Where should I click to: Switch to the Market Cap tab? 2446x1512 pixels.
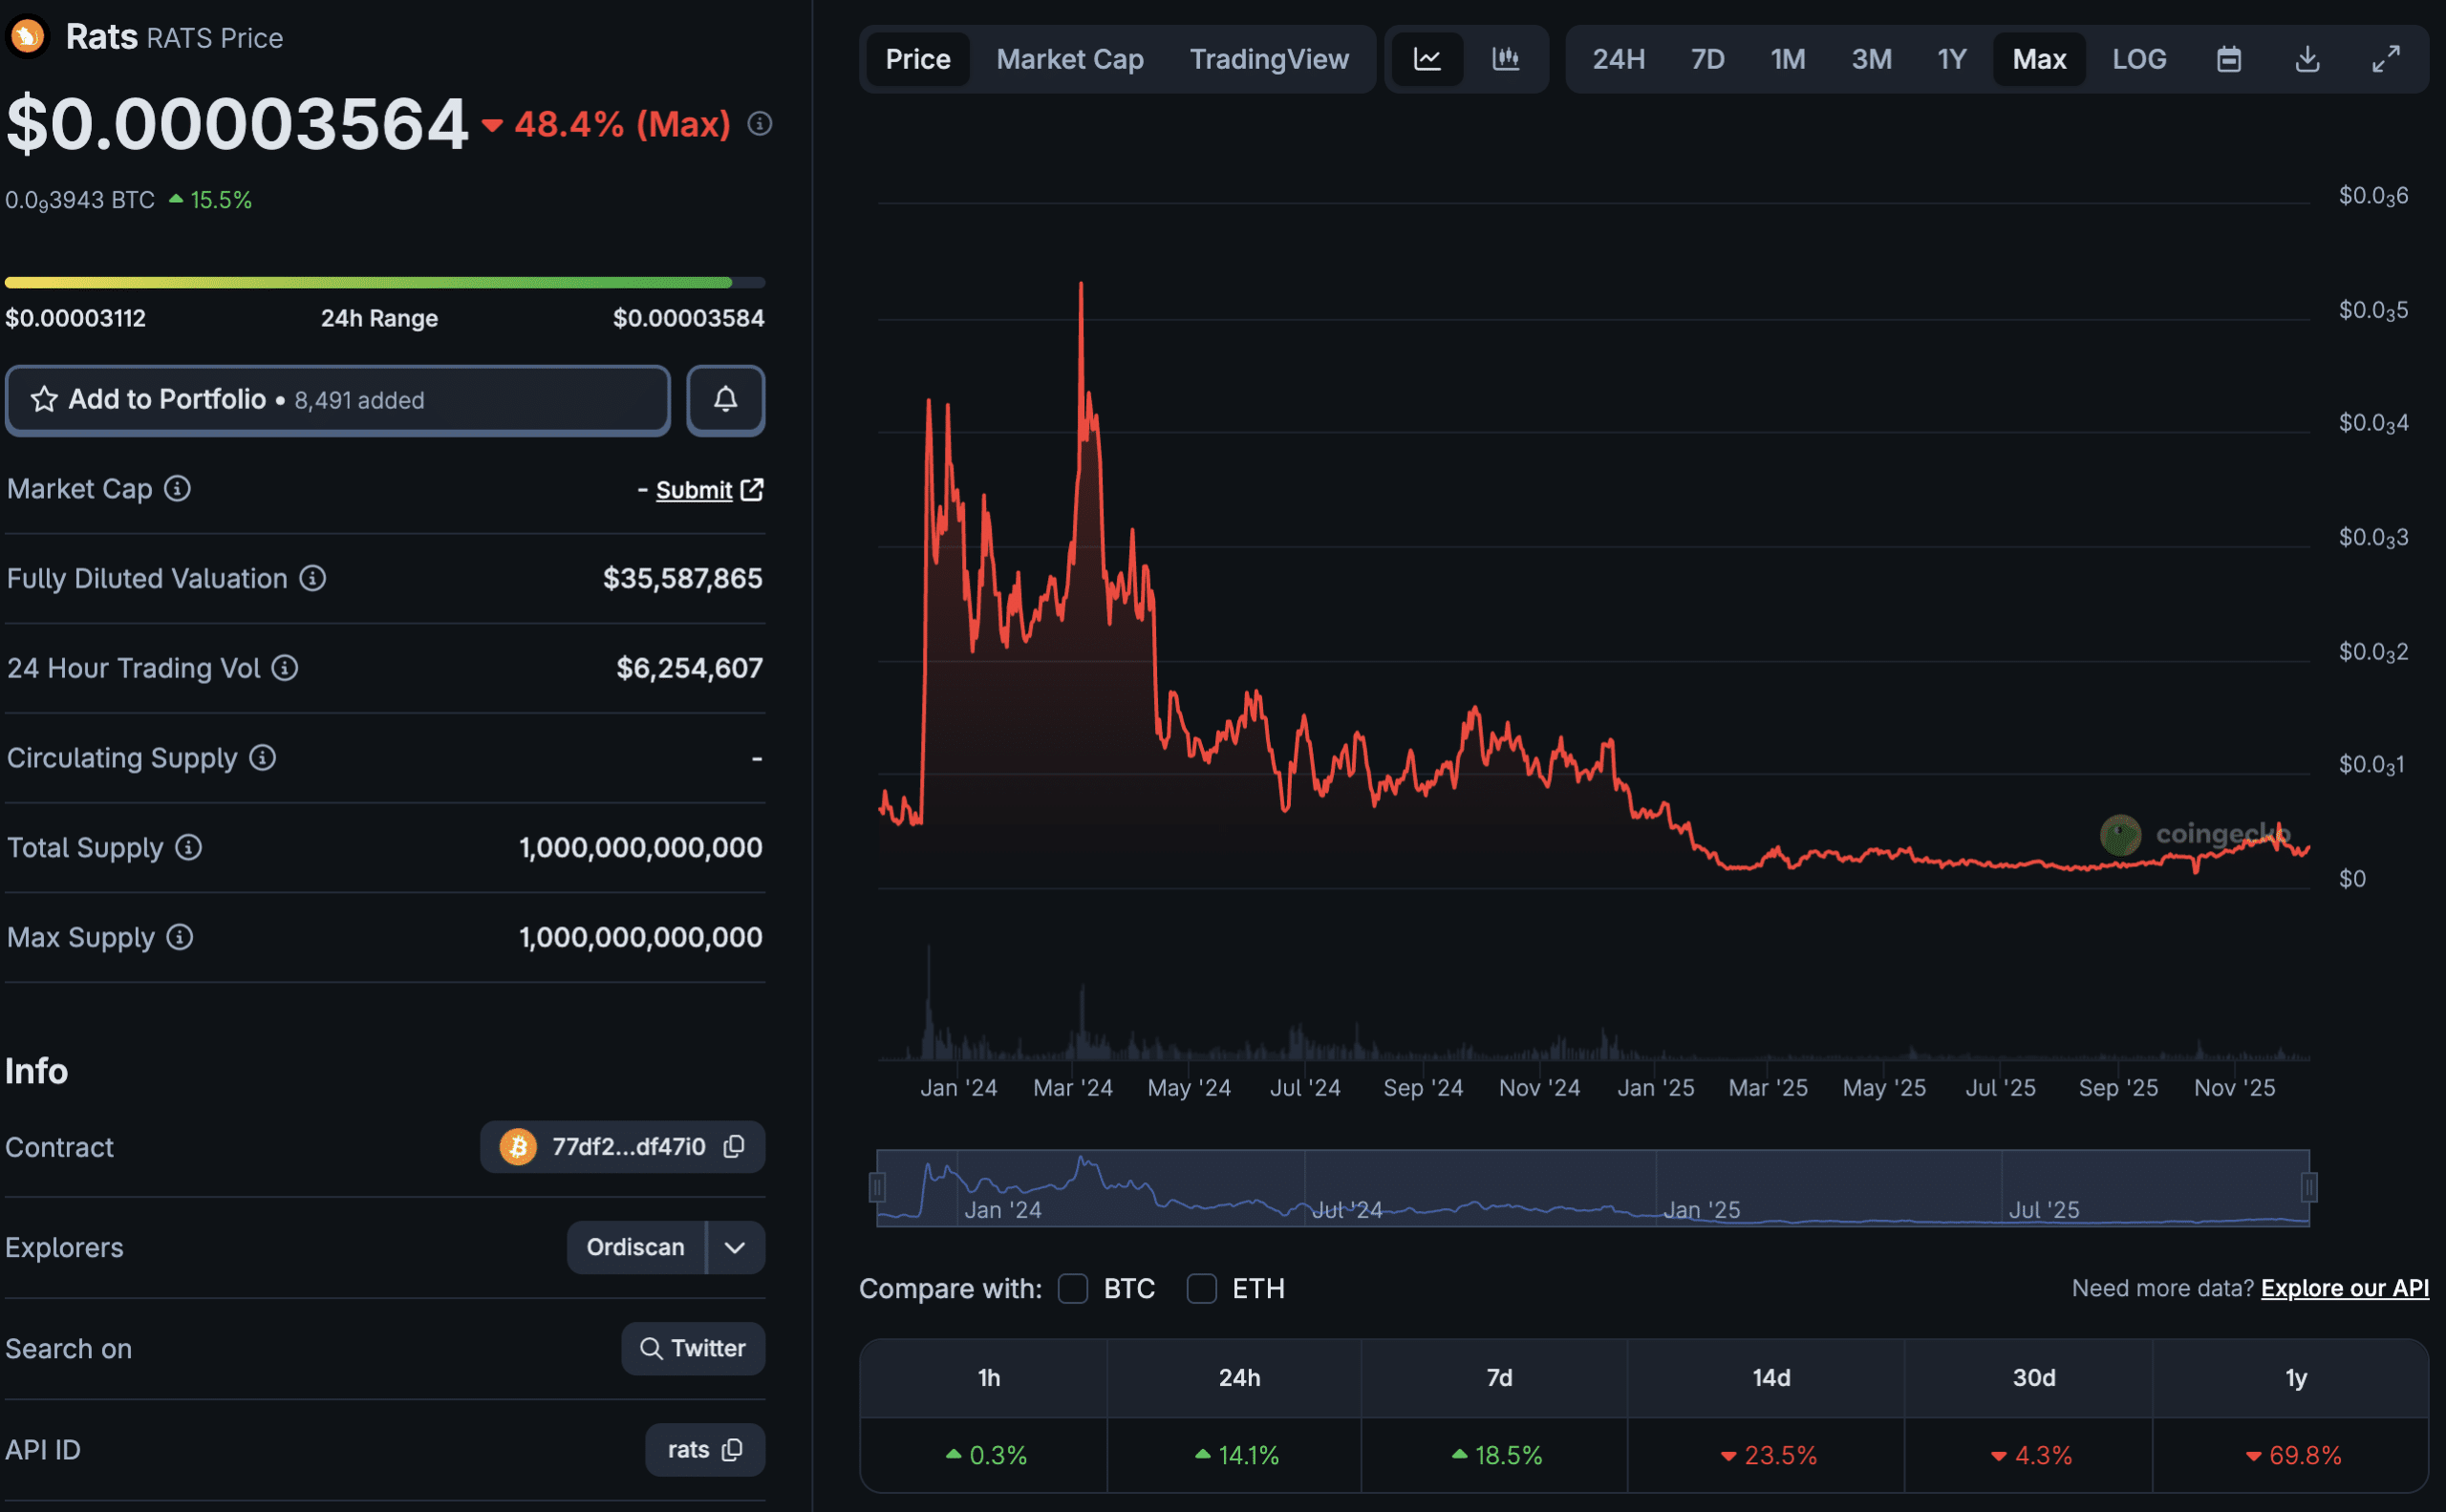pos(1069,59)
